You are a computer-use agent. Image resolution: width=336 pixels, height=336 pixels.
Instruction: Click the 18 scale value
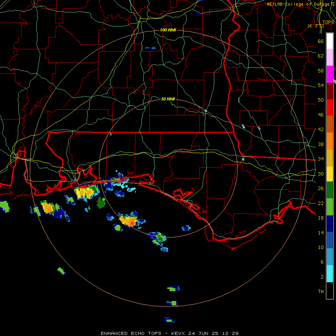(321, 218)
